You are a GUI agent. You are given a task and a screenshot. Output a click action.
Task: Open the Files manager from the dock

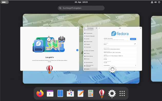pyautogui.click(x=60, y=93)
